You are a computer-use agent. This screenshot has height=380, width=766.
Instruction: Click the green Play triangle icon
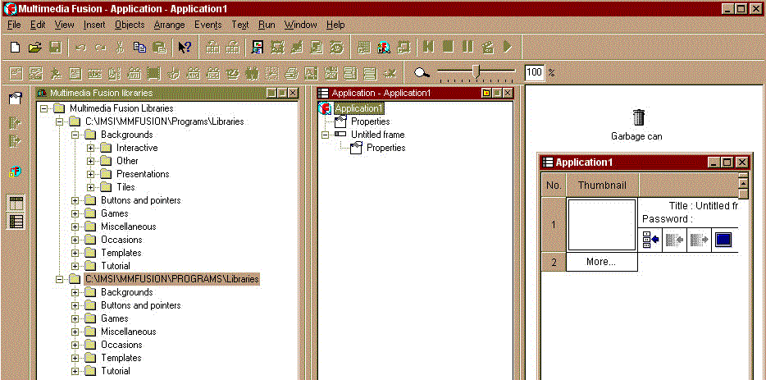tap(508, 47)
